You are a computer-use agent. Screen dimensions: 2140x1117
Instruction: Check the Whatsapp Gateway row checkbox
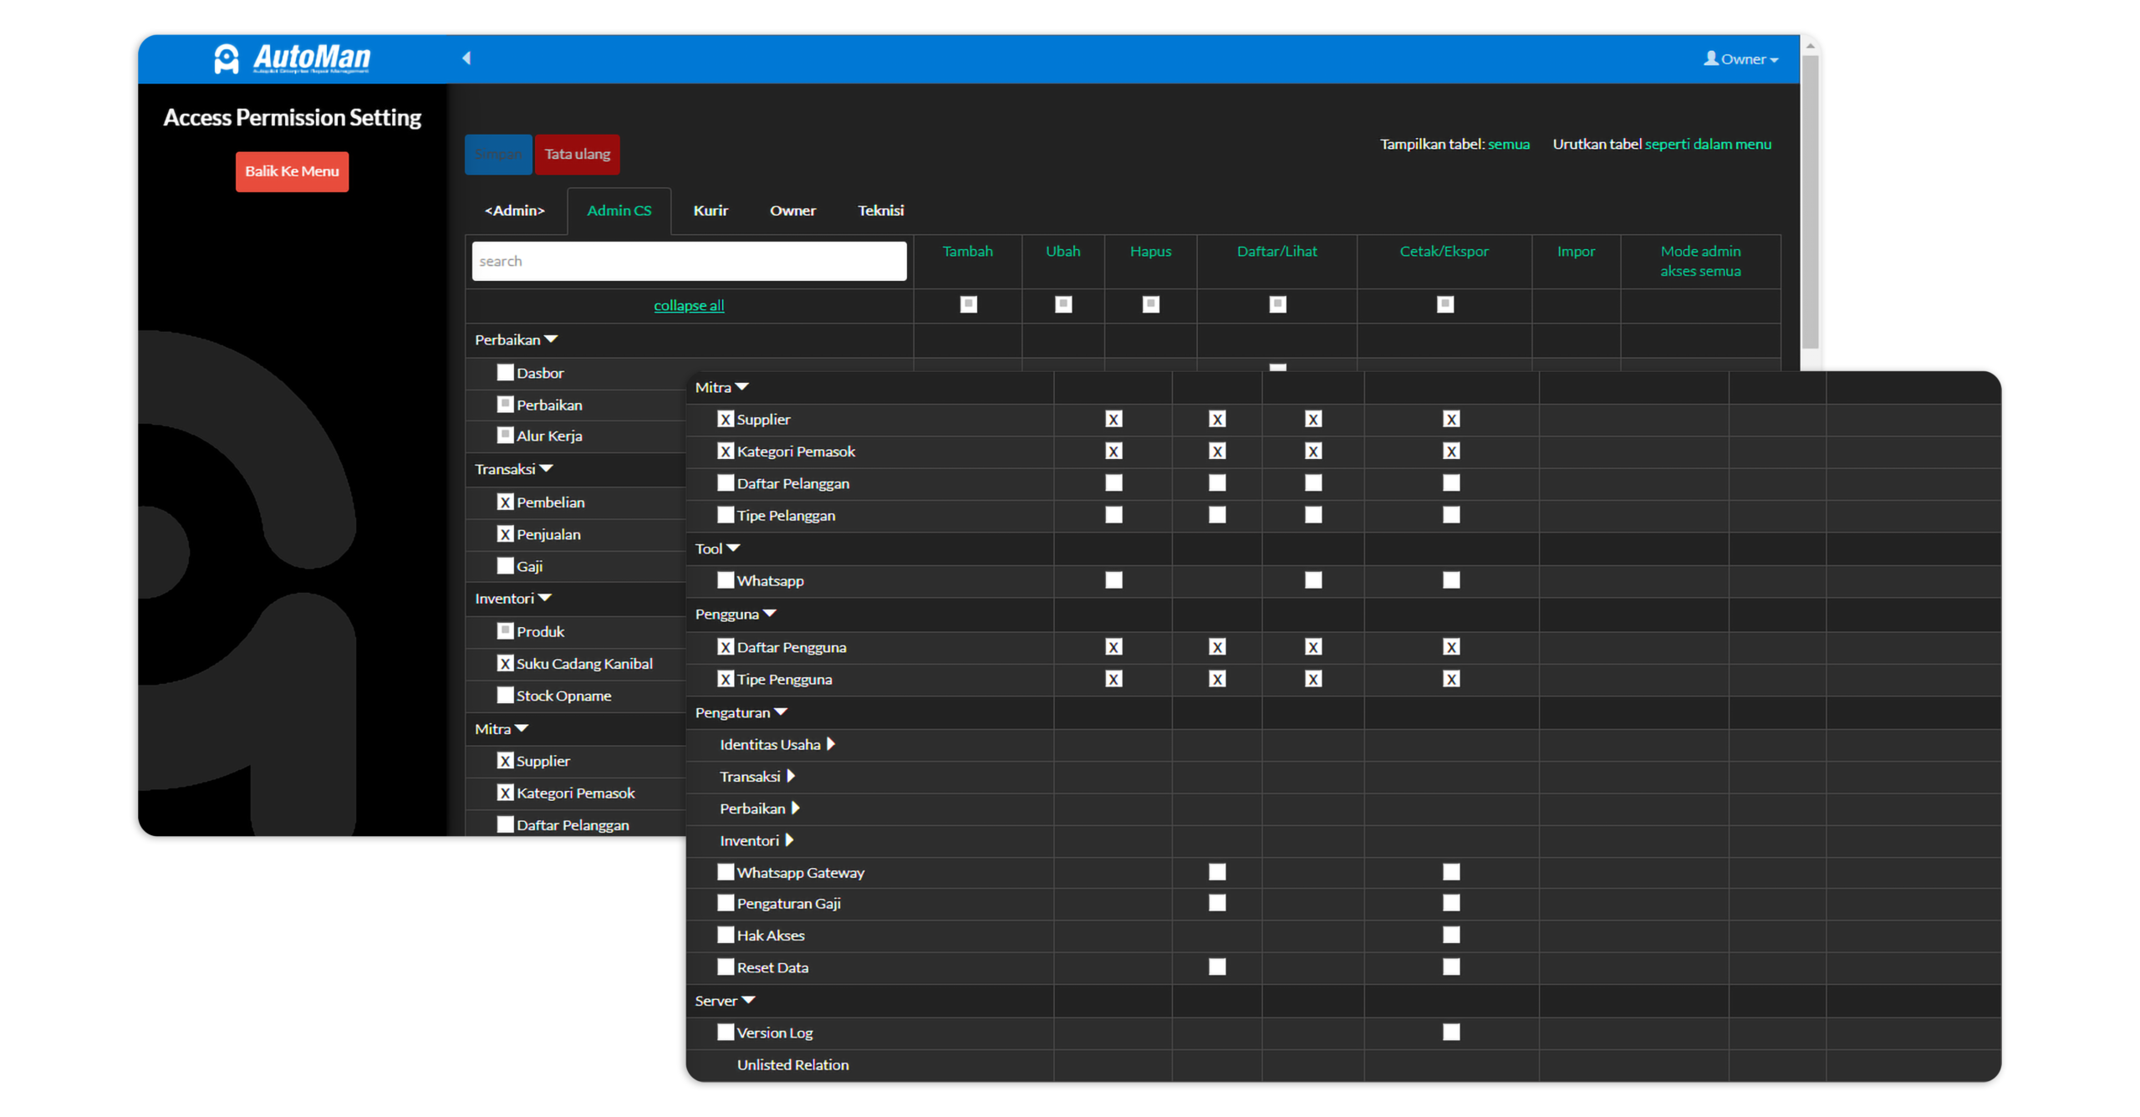[725, 872]
